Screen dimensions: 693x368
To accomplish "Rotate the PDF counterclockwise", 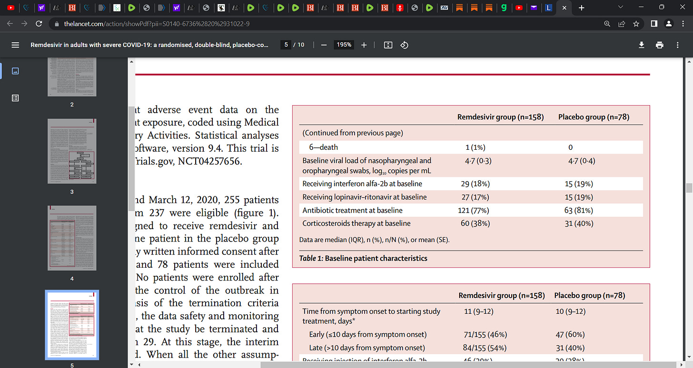I will click(x=404, y=45).
